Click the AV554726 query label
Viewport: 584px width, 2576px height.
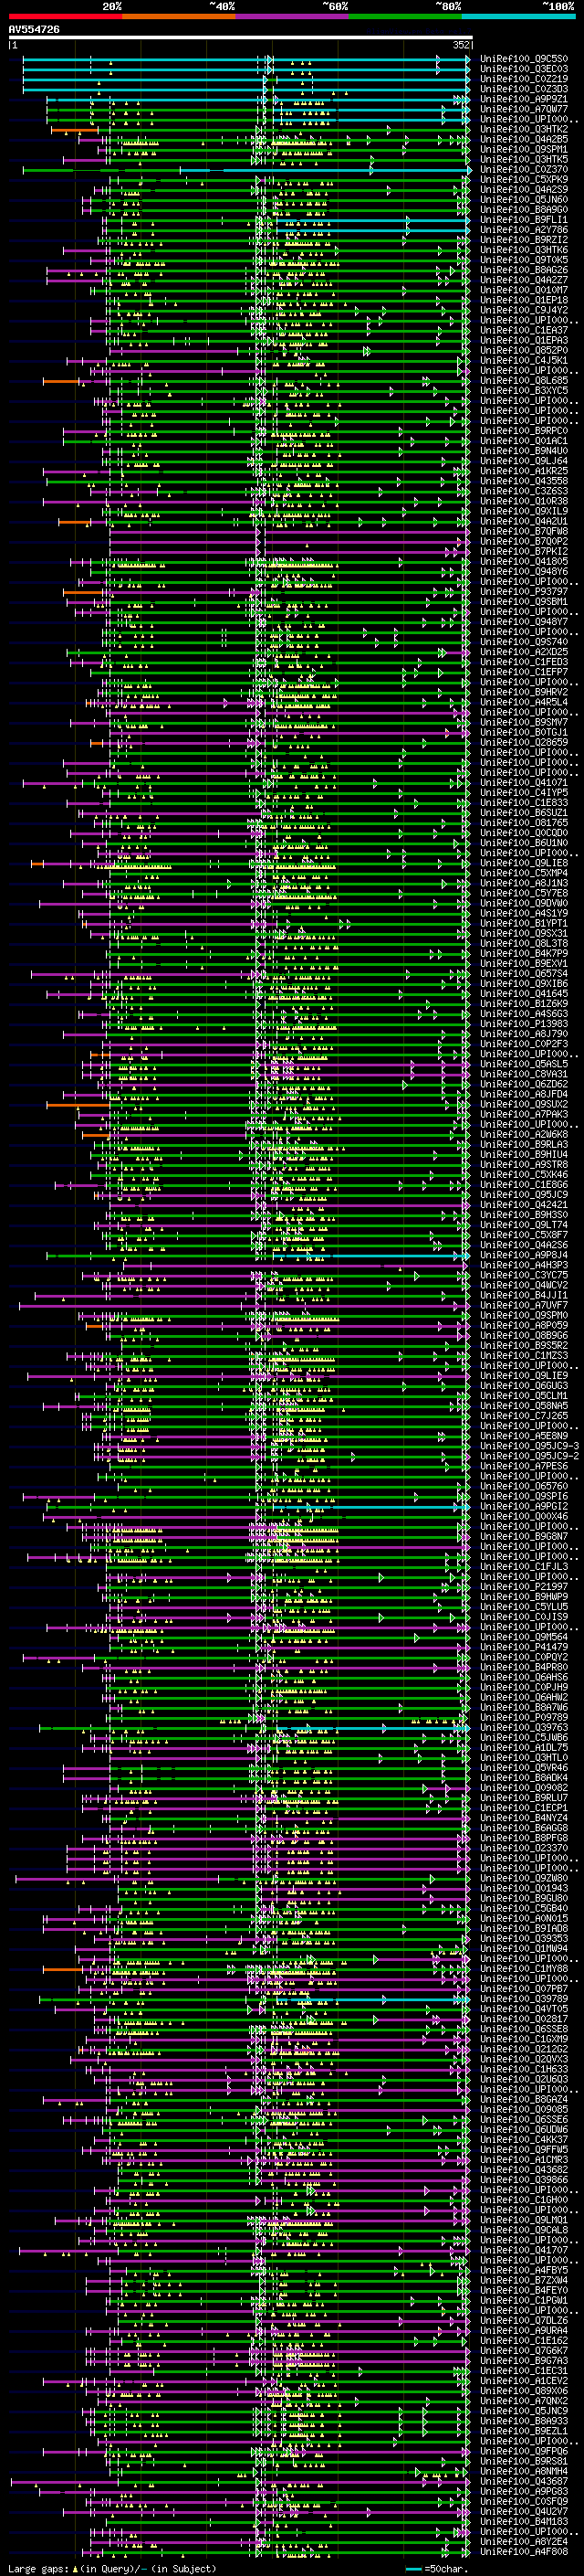tap(34, 30)
